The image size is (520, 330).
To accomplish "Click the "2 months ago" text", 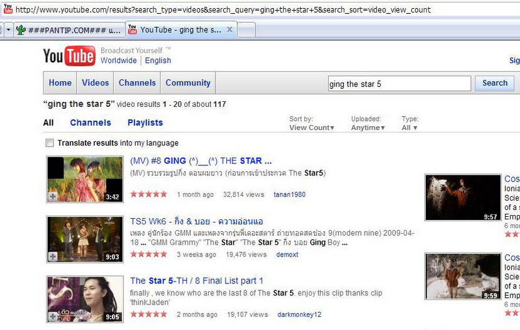I will tap(197, 315).
